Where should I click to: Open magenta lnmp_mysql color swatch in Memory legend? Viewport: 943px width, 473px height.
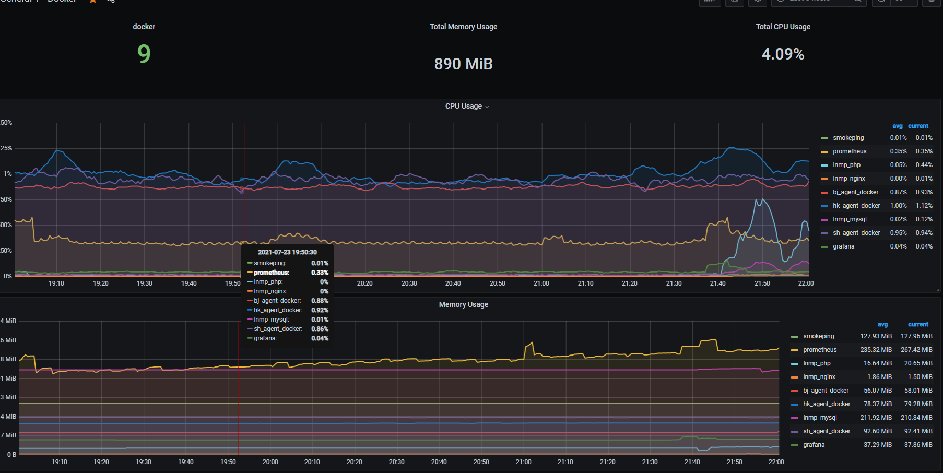(794, 418)
